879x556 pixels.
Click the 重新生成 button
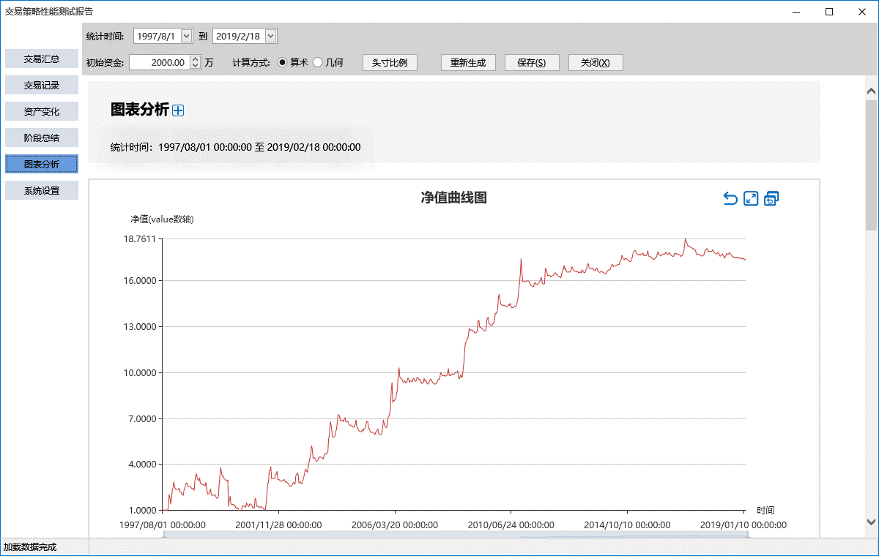coord(468,63)
